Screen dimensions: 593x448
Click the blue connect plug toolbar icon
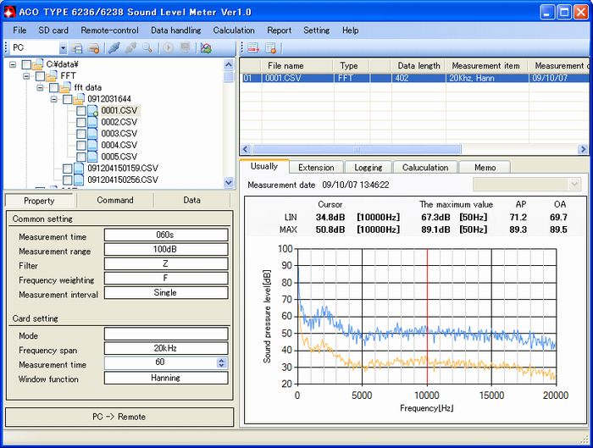pos(114,48)
